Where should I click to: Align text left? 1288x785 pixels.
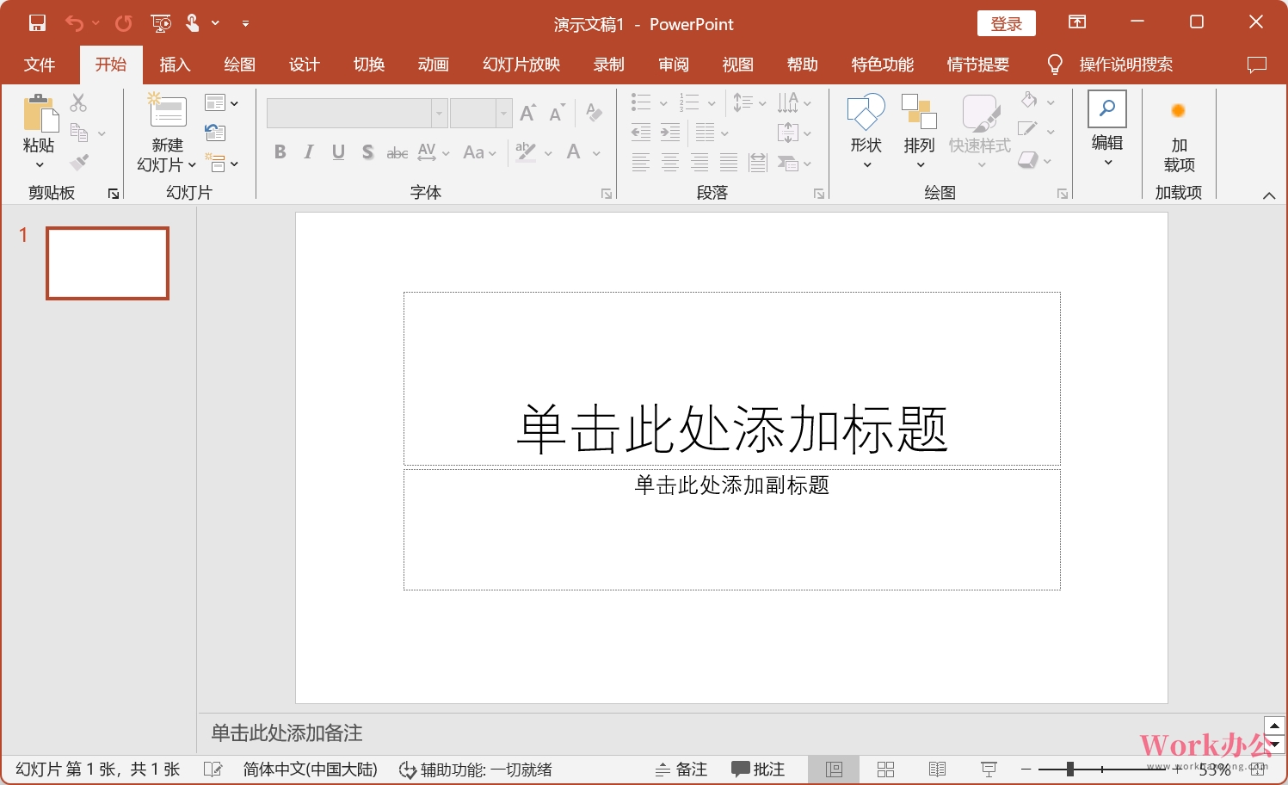[641, 162]
